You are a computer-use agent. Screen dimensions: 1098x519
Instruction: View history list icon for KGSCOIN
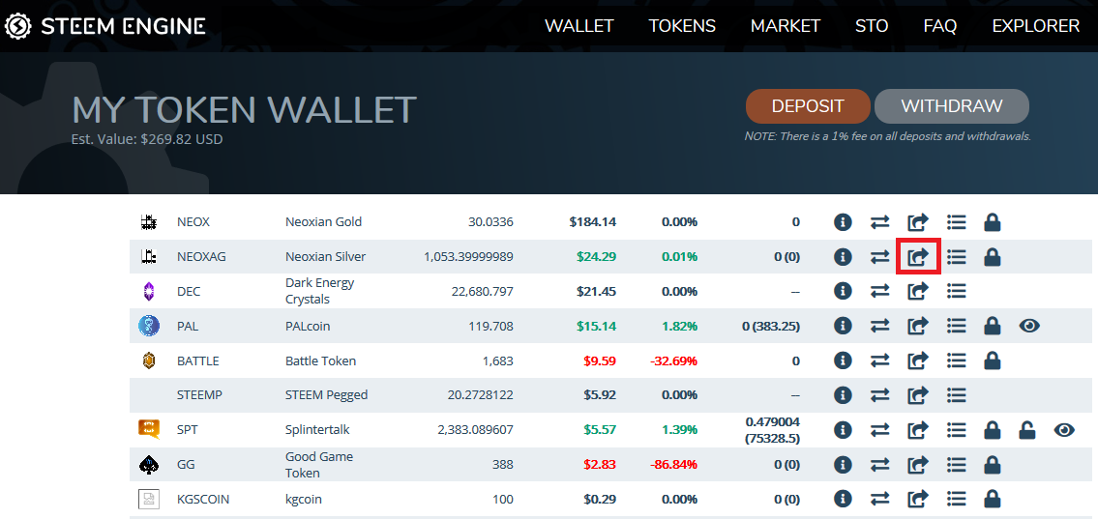(956, 500)
